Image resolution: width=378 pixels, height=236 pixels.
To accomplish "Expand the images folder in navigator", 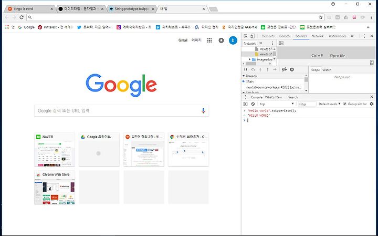I will pyautogui.click(x=250, y=59).
